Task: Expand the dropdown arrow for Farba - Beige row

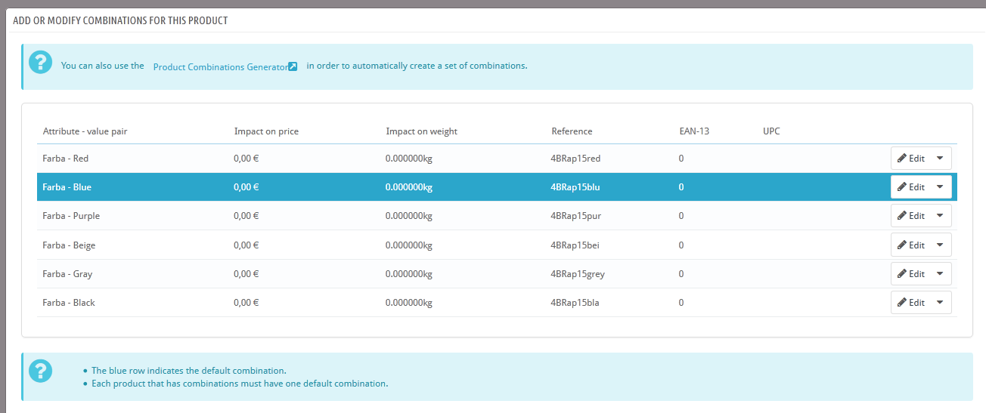Action: 940,245
